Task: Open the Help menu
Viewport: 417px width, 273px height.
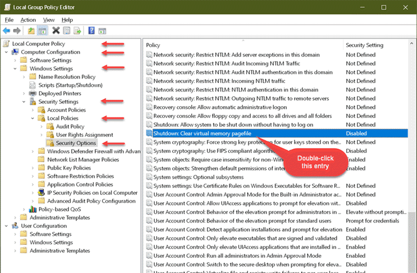Action: 67,20
